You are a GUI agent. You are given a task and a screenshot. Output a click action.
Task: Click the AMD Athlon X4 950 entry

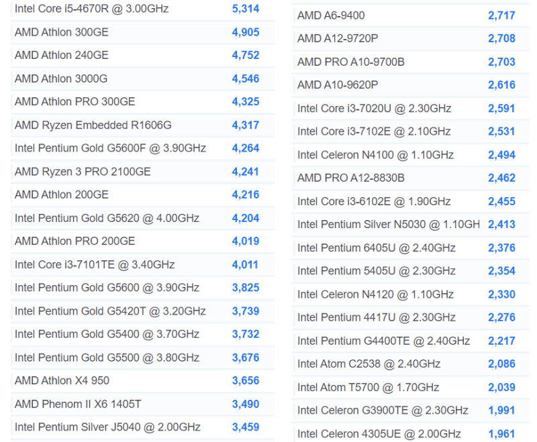pyautogui.click(x=62, y=381)
